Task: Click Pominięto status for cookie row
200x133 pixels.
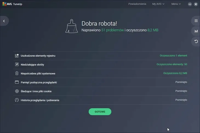Action: (x=181, y=91)
